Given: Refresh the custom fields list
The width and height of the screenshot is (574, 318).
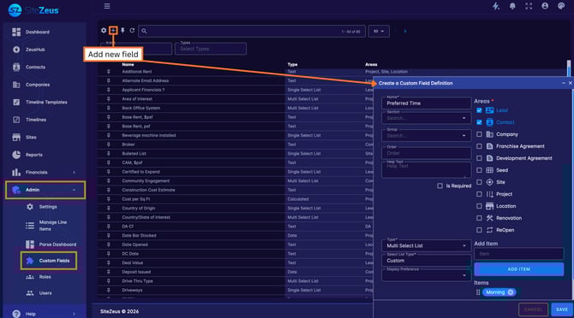Looking at the screenshot, I should (x=132, y=31).
